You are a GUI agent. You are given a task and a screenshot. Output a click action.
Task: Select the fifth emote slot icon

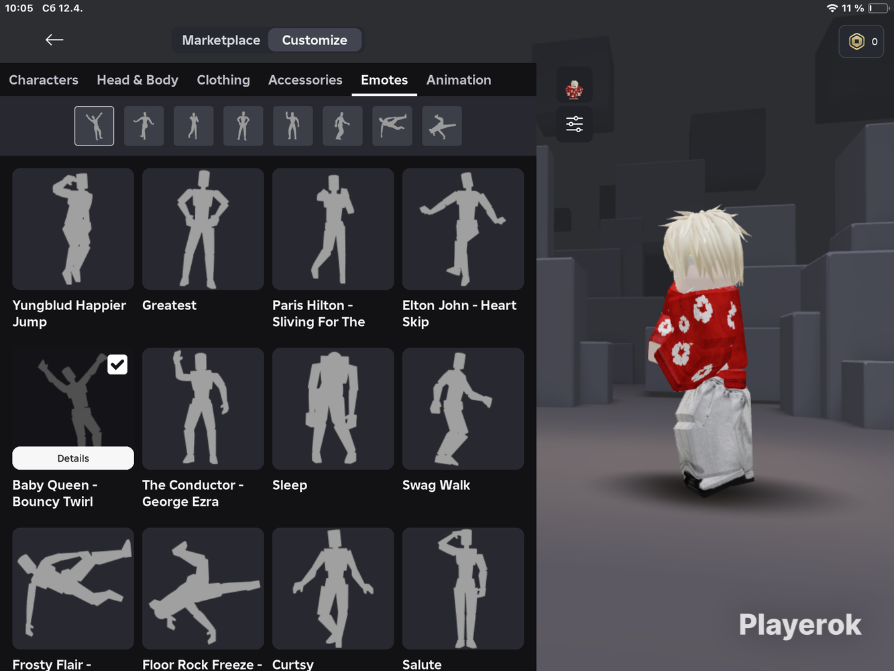(x=292, y=125)
